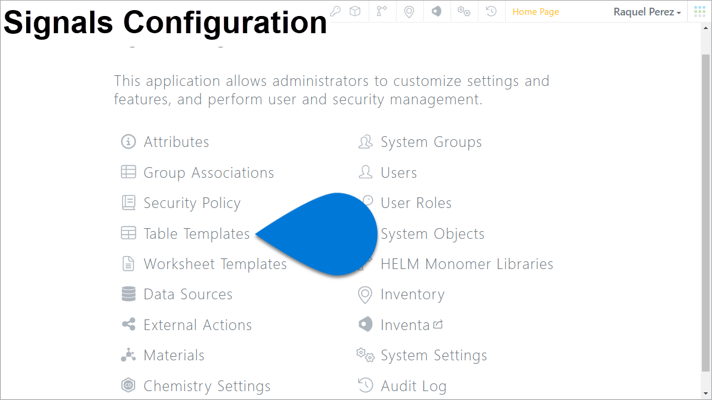Click the Inventa icon in the top toolbar
The height and width of the screenshot is (400, 712).
coord(436,11)
